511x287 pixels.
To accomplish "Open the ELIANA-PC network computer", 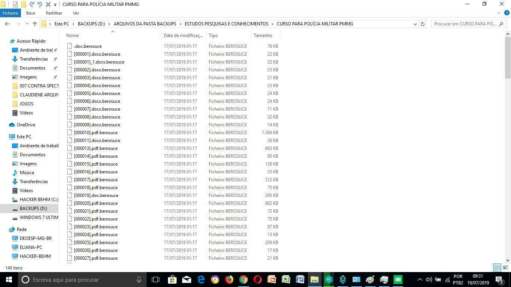I will (31, 247).
